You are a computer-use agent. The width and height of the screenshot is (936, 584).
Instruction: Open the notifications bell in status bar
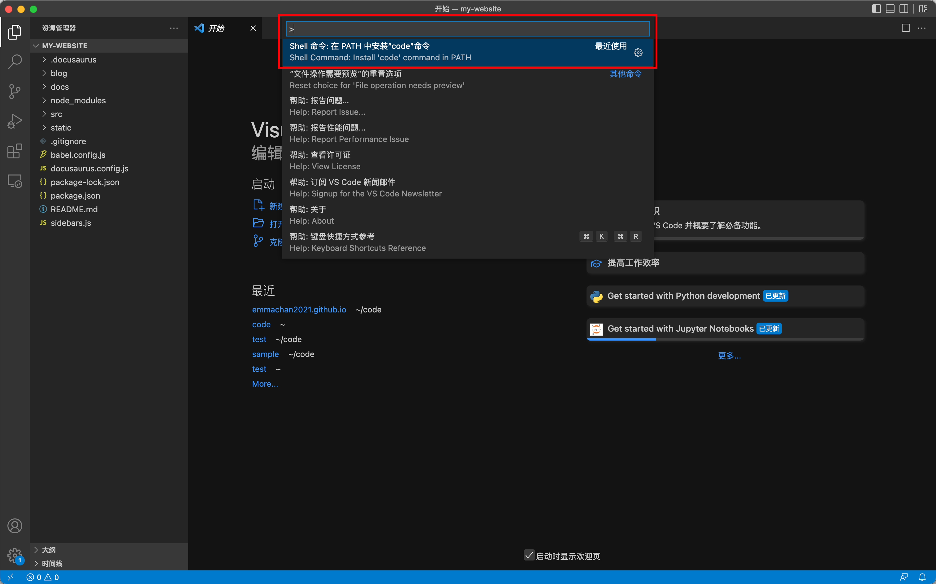tap(922, 577)
